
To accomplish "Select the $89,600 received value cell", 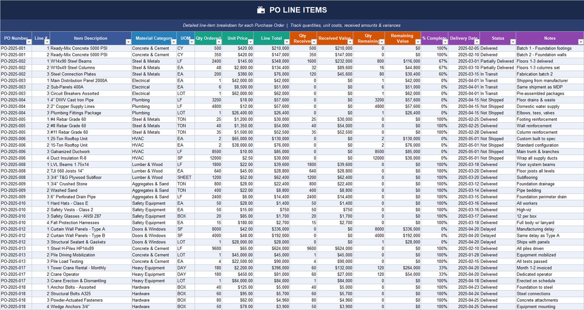I will 335,68.
